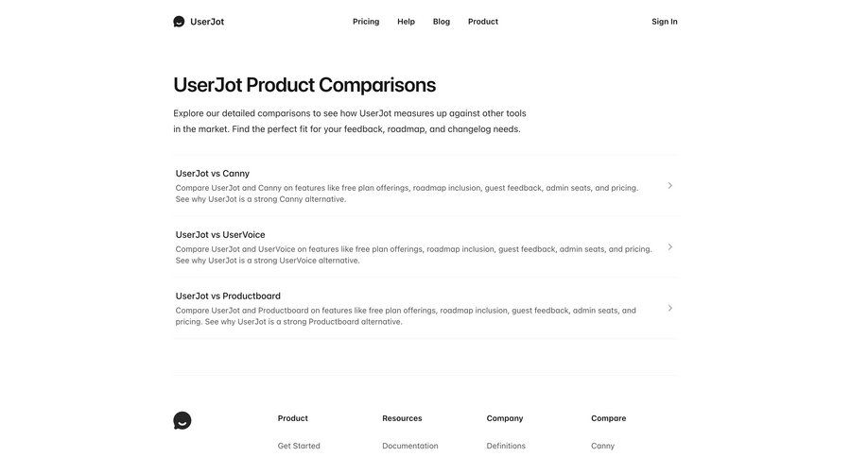
Task: Click the UserJot brand name text in header
Action: [207, 22]
